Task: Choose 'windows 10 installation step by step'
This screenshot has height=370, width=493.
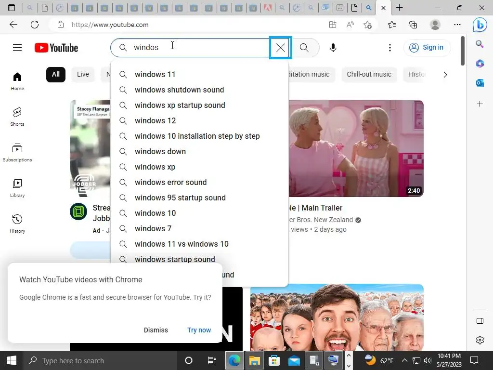Action: (x=199, y=136)
